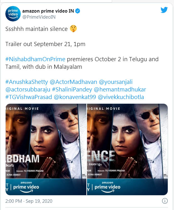Follow the #ShaliniPandey hashtag
174x210 pixels.
(72, 90)
